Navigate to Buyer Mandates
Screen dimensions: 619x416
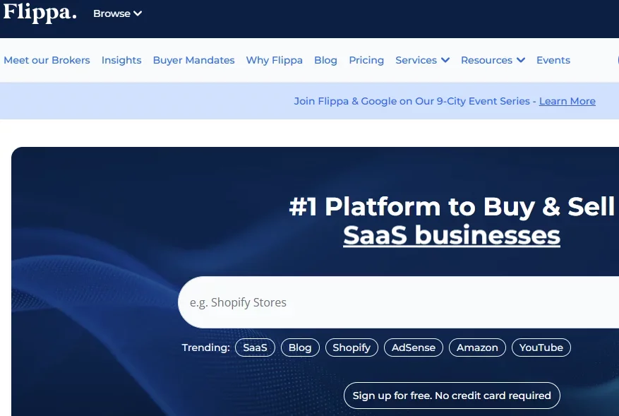(193, 60)
